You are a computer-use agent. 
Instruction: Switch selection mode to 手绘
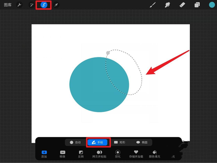click(97, 142)
